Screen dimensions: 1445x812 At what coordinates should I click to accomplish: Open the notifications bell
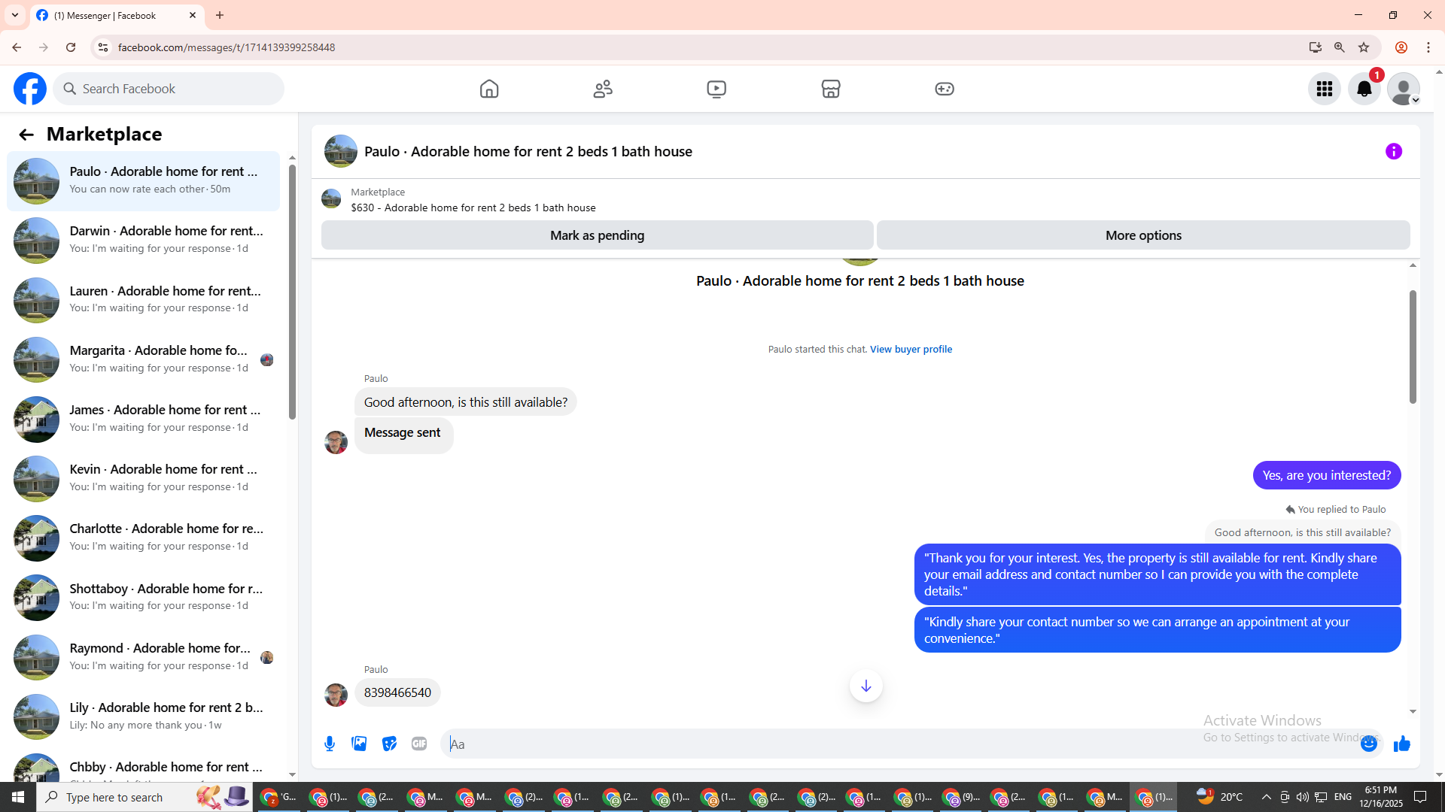(1364, 89)
